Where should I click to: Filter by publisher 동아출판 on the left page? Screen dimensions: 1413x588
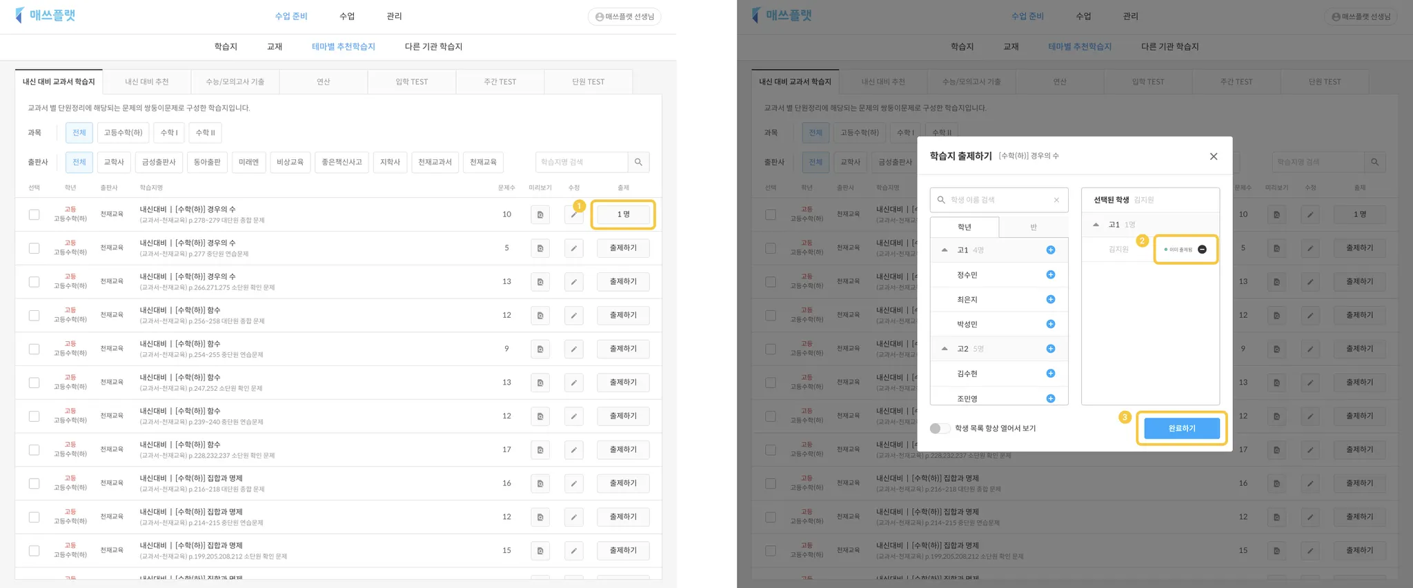coord(207,162)
